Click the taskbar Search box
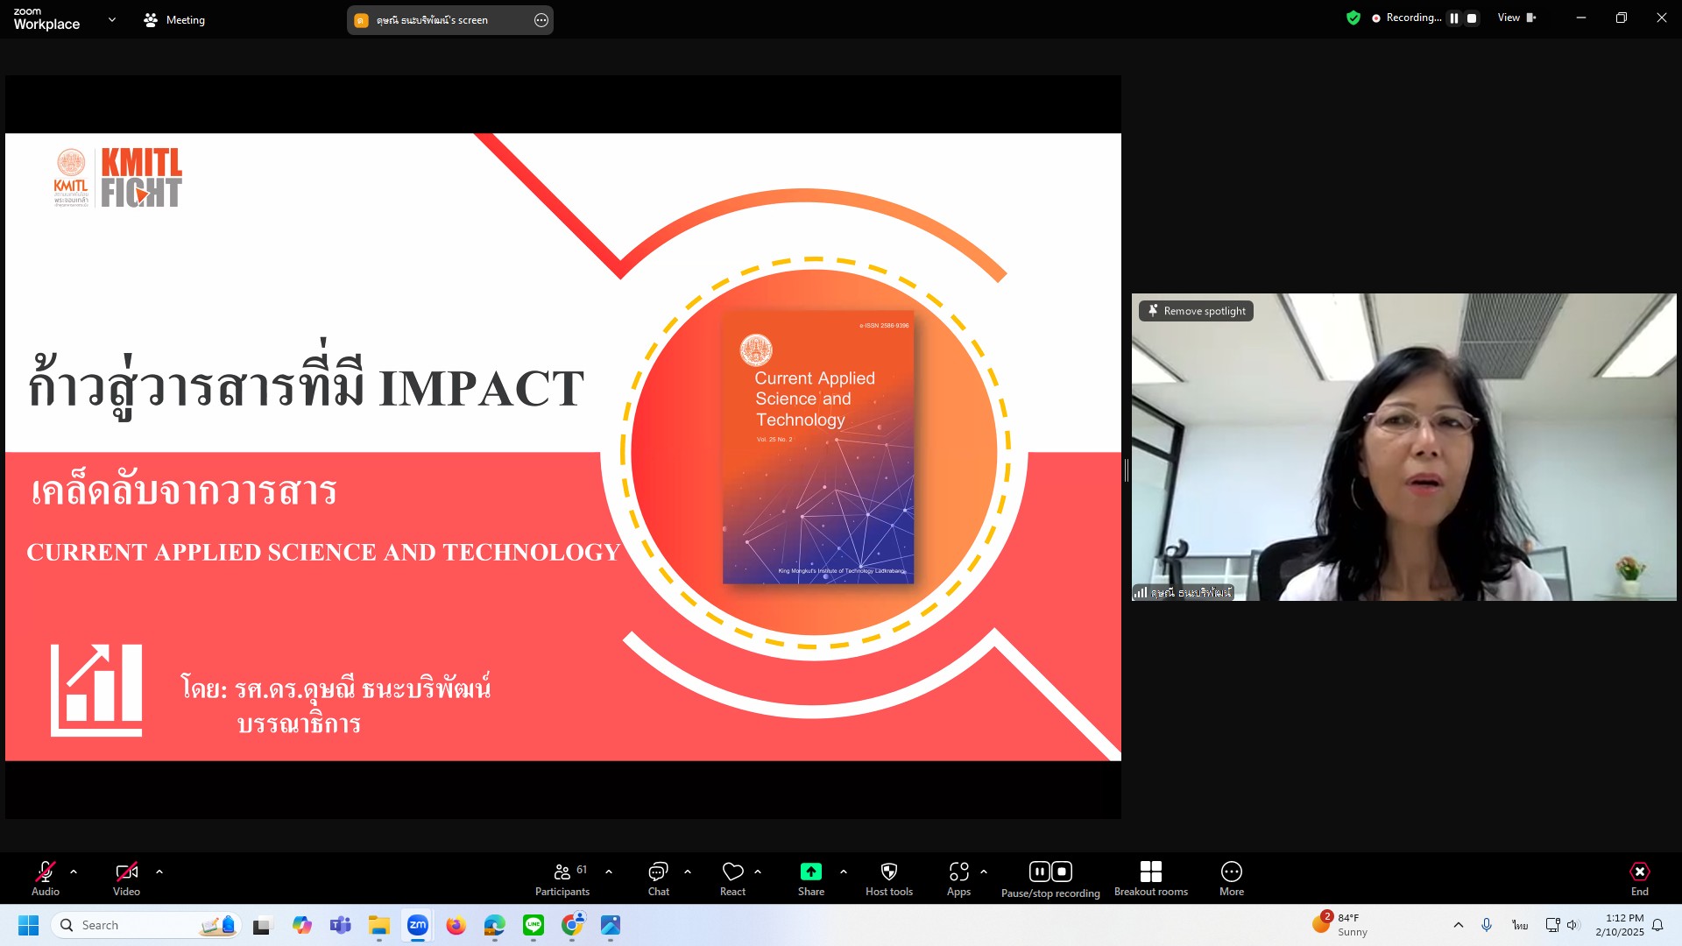The height and width of the screenshot is (946, 1682). click(145, 925)
